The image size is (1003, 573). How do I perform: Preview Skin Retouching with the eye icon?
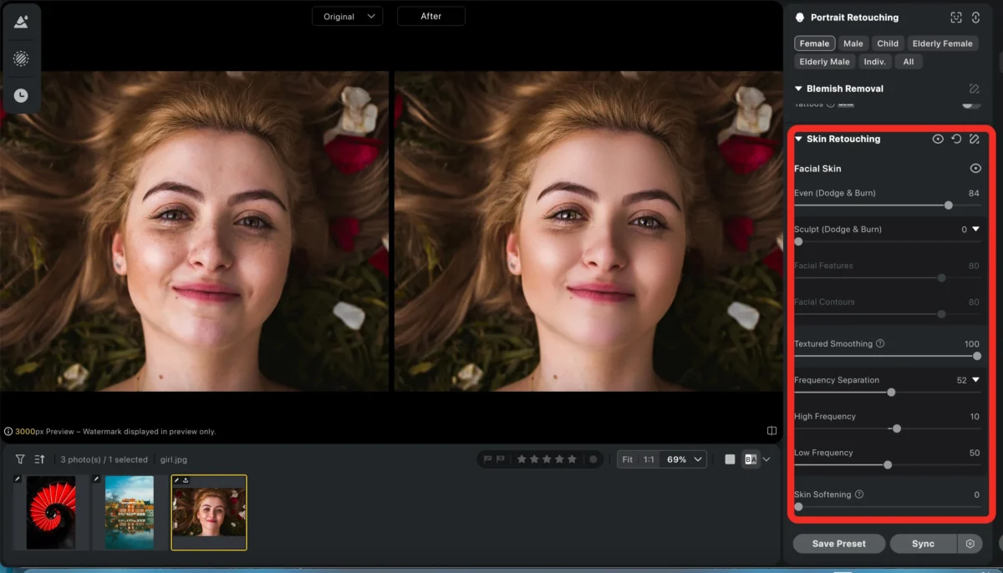point(938,139)
